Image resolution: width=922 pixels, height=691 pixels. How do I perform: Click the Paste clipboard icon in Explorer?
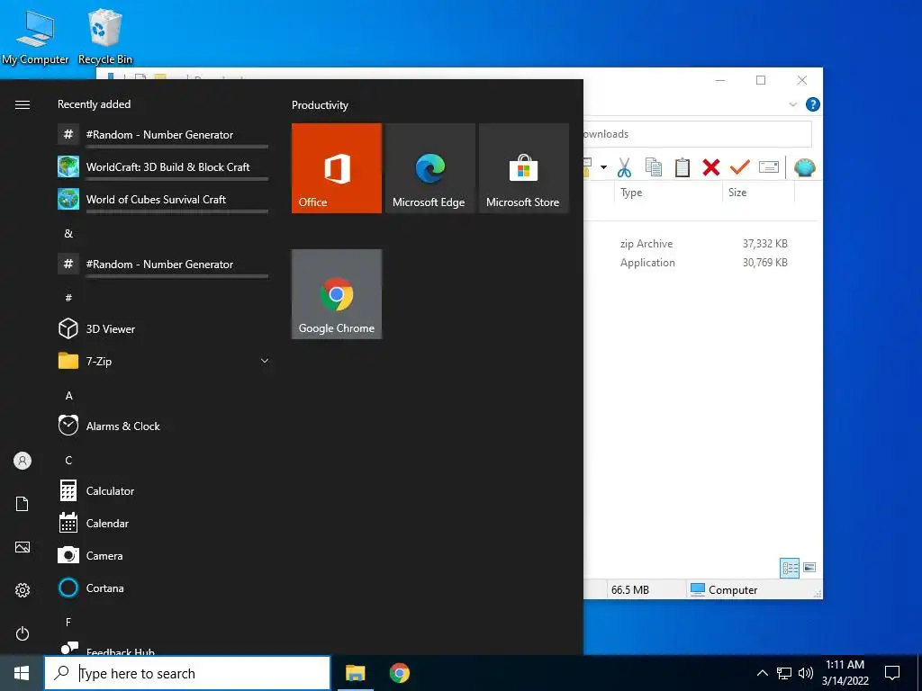[682, 167]
